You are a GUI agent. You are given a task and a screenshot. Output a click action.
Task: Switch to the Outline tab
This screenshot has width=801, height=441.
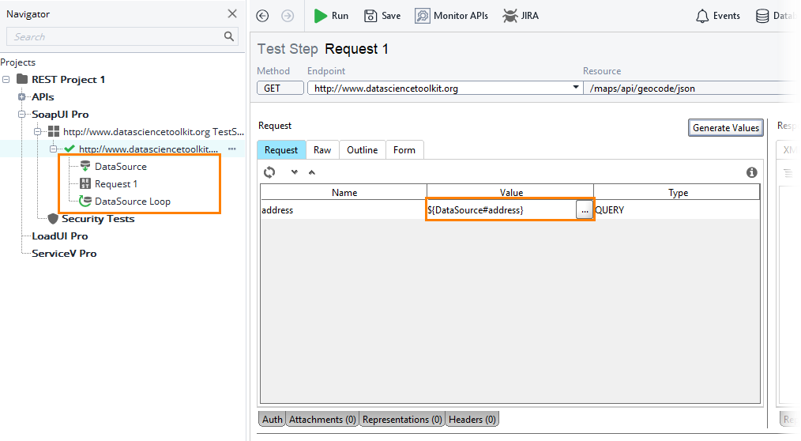click(362, 149)
